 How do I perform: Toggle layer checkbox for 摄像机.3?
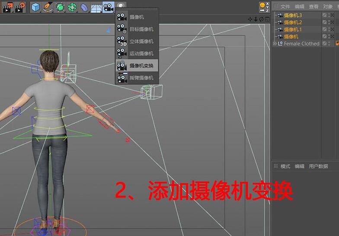324,15
